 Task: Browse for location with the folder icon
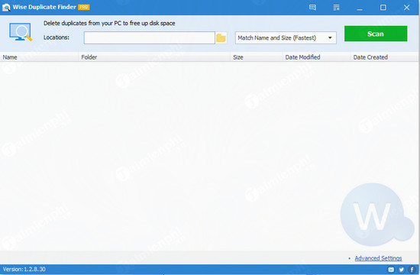click(x=221, y=37)
